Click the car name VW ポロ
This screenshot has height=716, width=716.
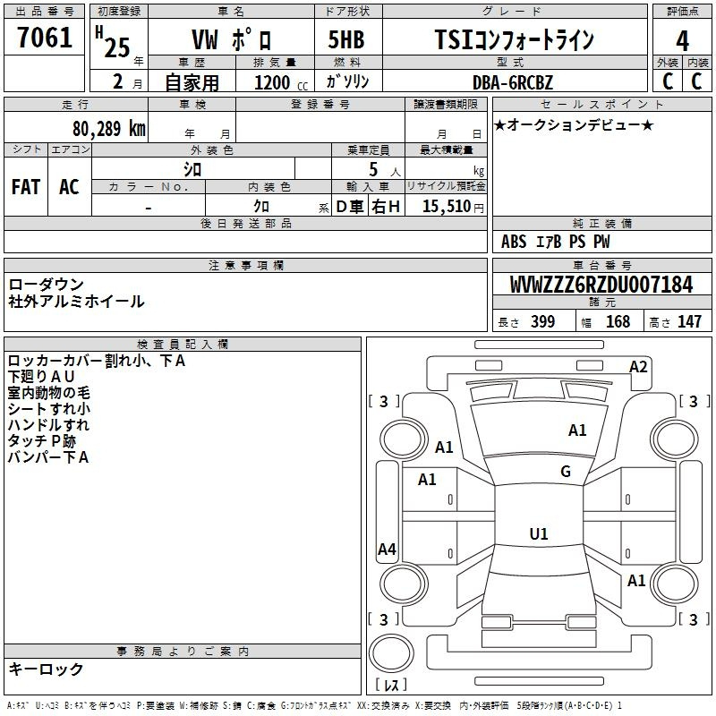pyautogui.click(x=232, y=39)
